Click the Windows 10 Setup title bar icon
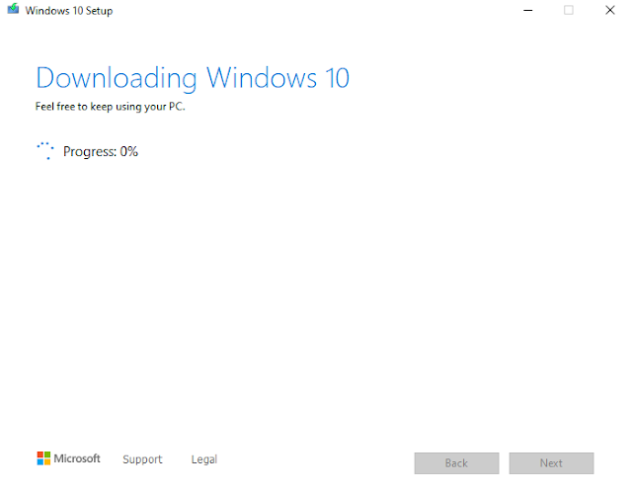Image resolution: width=631 pixels, height=494 pixels. (13, 9)
